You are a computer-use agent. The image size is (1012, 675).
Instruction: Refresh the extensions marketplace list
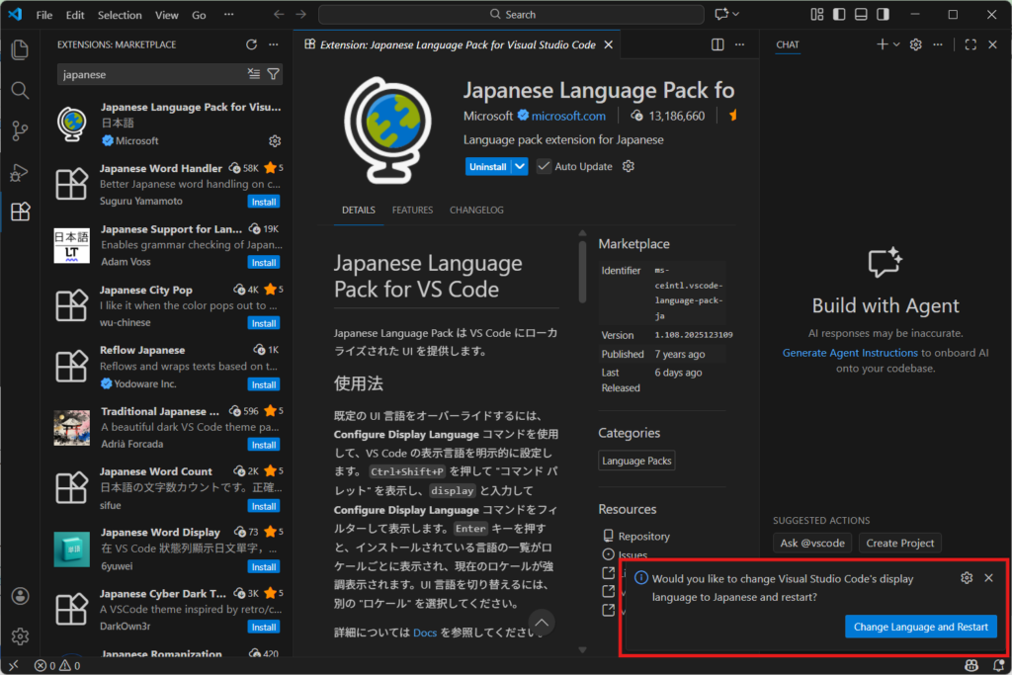click(x=251, y=44)
